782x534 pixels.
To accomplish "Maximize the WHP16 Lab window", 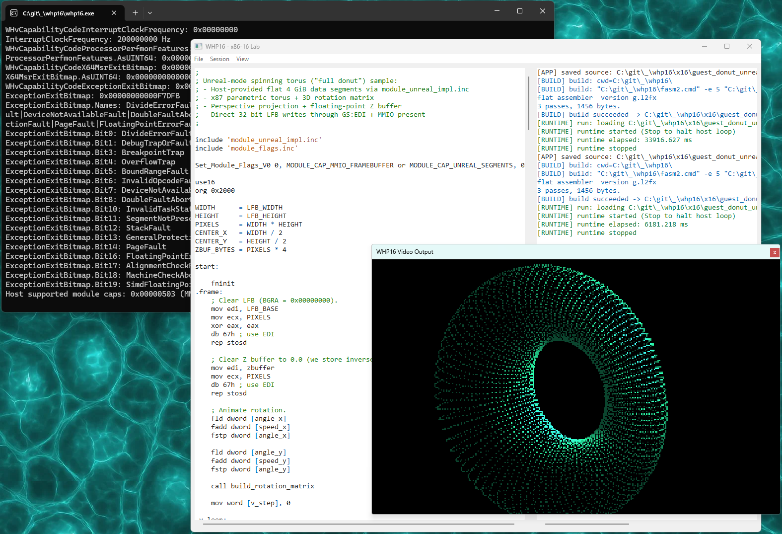I will pyautogui.click(x=727, y=46).
